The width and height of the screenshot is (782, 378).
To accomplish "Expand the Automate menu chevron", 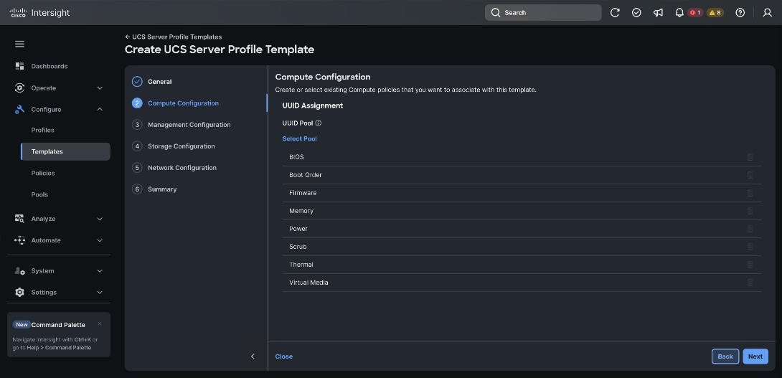I will pos(100,240).
